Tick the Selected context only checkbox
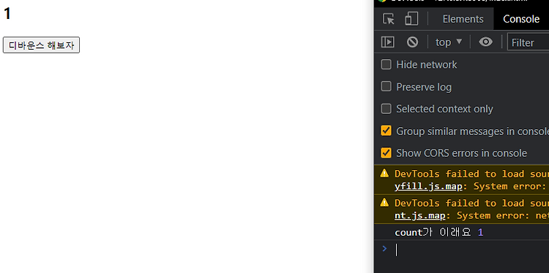 click(386, 109)
